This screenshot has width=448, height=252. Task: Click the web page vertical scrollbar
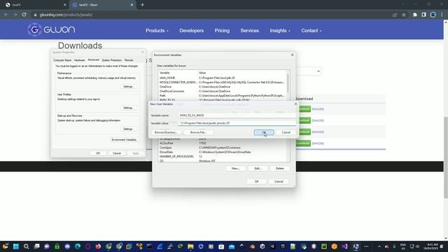click(446, 157)
